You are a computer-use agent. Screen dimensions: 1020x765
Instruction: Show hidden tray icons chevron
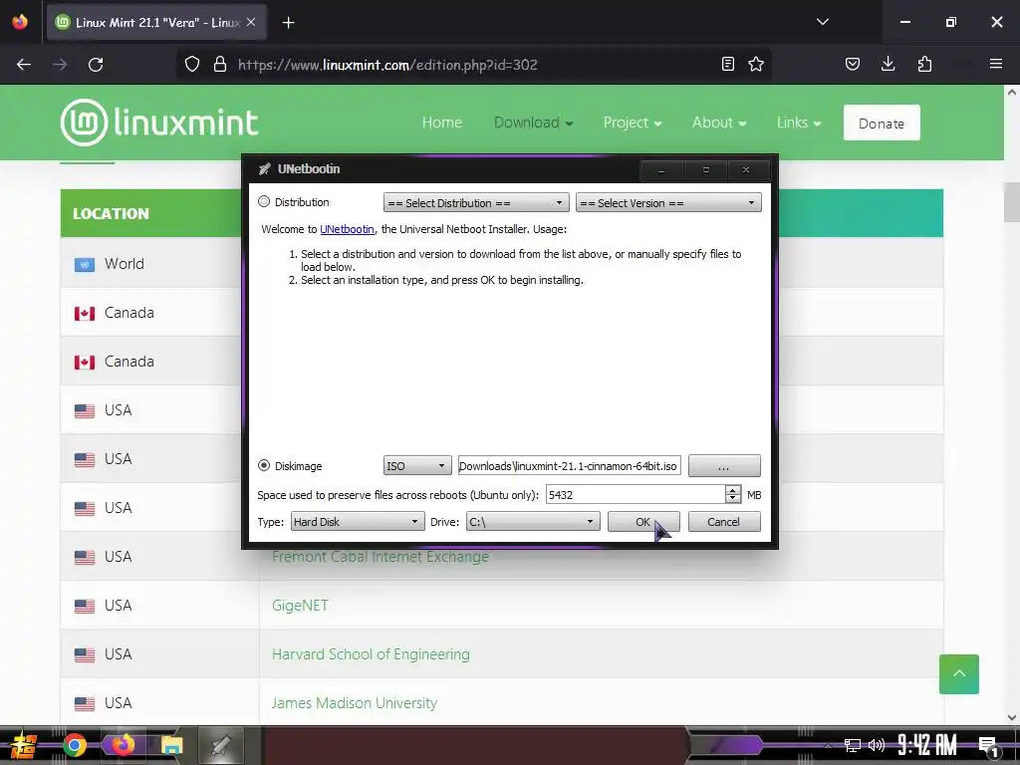click(828, 745)
